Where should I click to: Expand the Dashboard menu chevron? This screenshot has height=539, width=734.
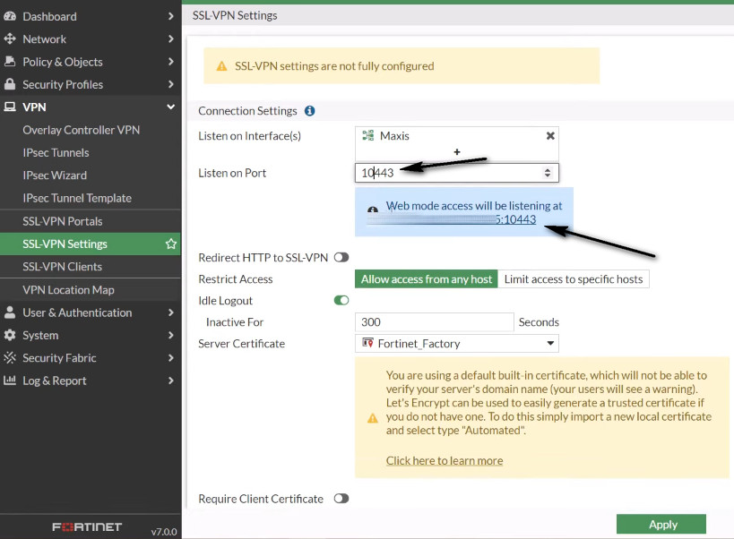(x=171, y=16)
